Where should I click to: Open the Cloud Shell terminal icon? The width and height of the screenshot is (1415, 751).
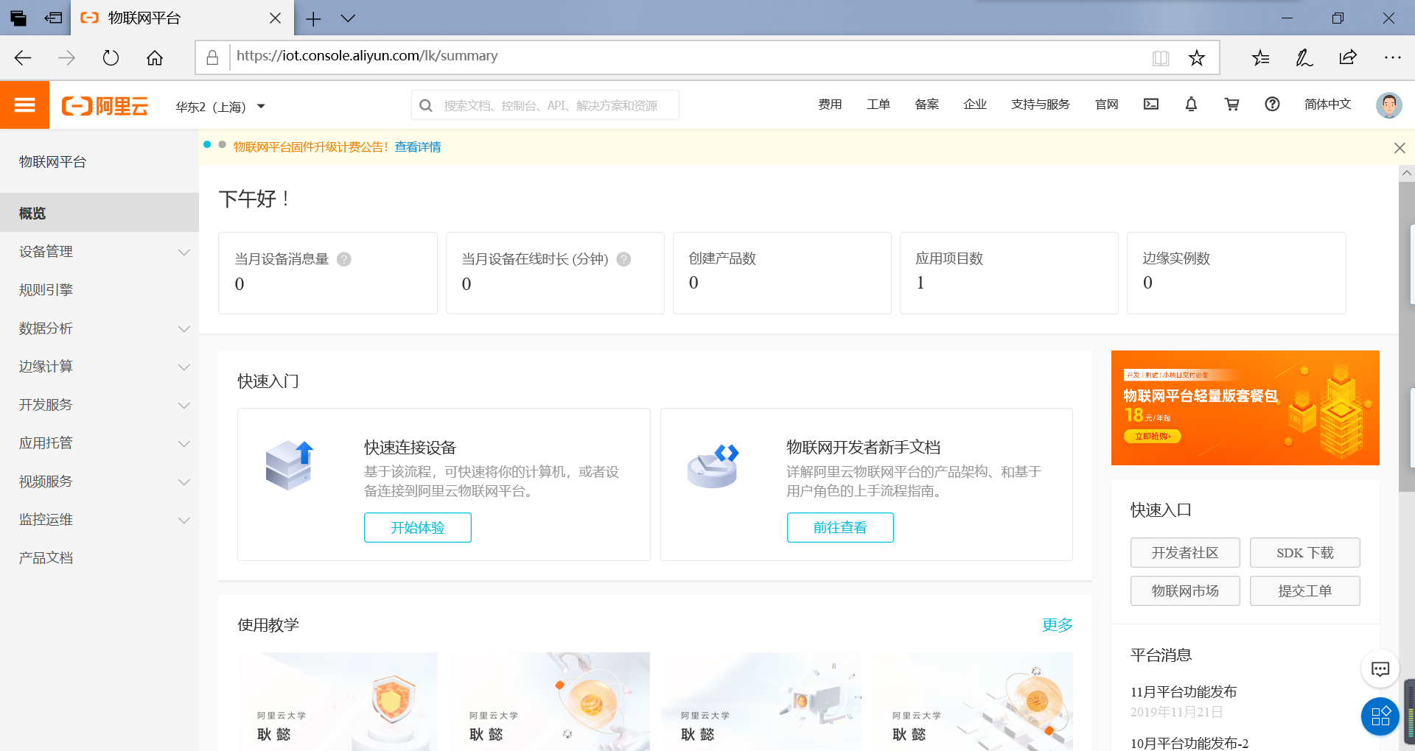[x=1151, y=105]
